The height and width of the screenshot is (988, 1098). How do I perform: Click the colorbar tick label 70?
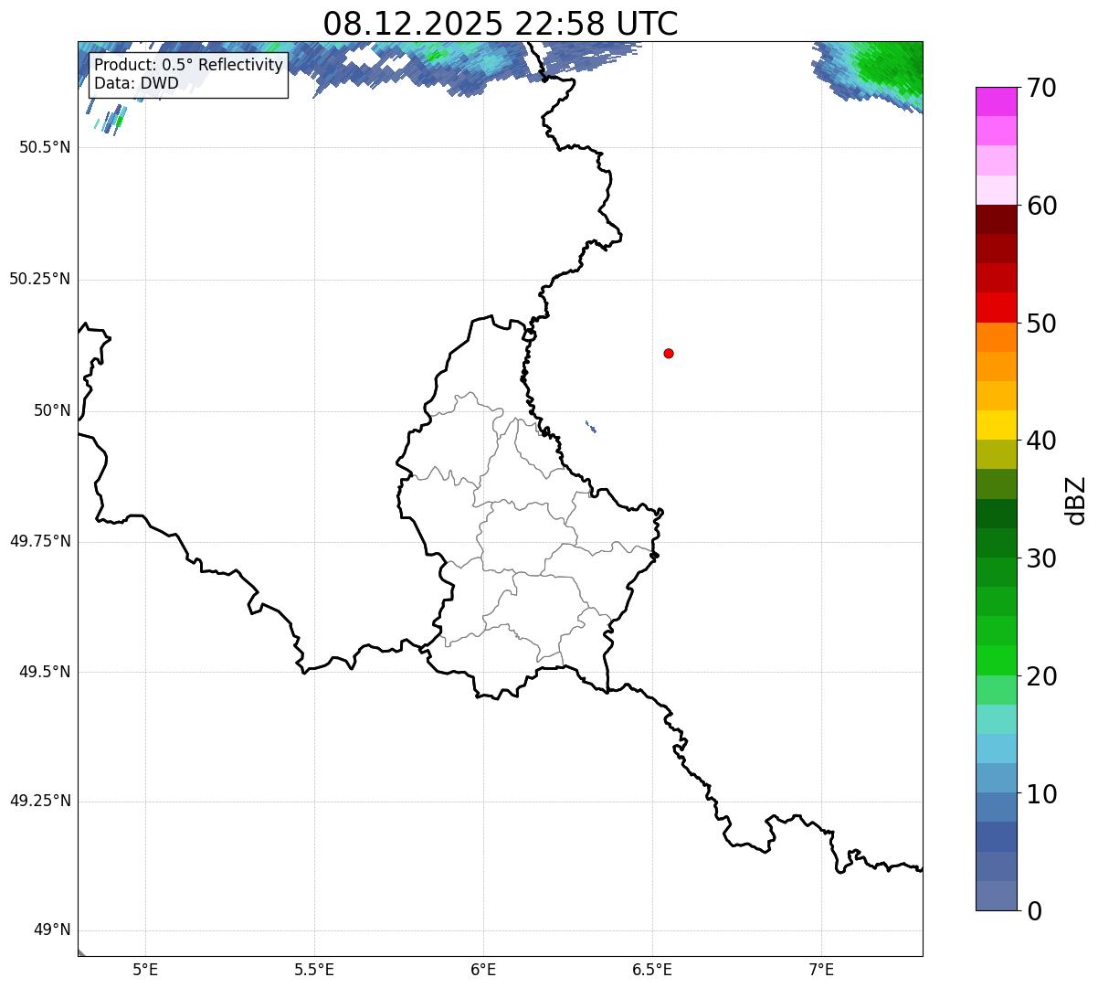pyautogui.click(x=1041, y=88)
